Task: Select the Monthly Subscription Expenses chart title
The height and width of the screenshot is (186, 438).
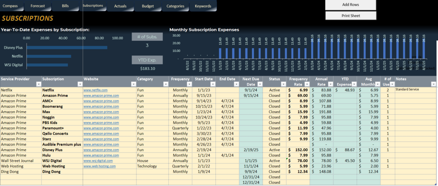Action: 204,30
